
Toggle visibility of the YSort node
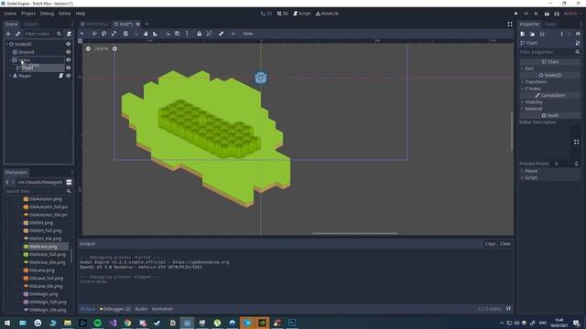point(68,68)
